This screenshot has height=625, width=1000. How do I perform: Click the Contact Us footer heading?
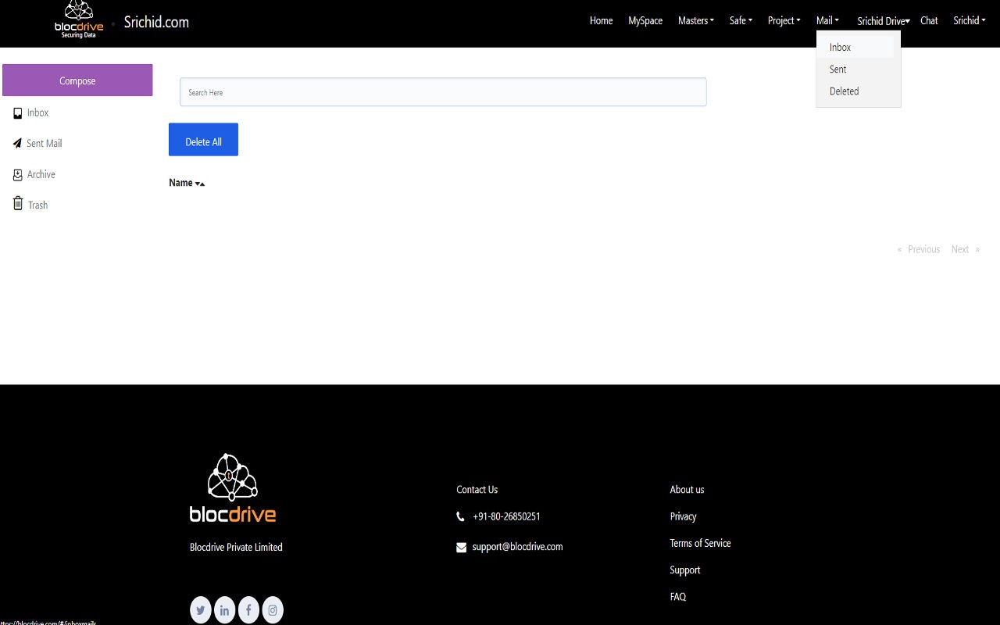(477, 490)
